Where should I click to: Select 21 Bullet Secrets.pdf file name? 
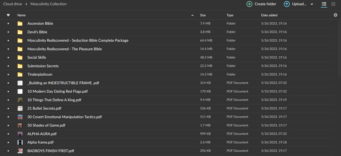point(44,108)
